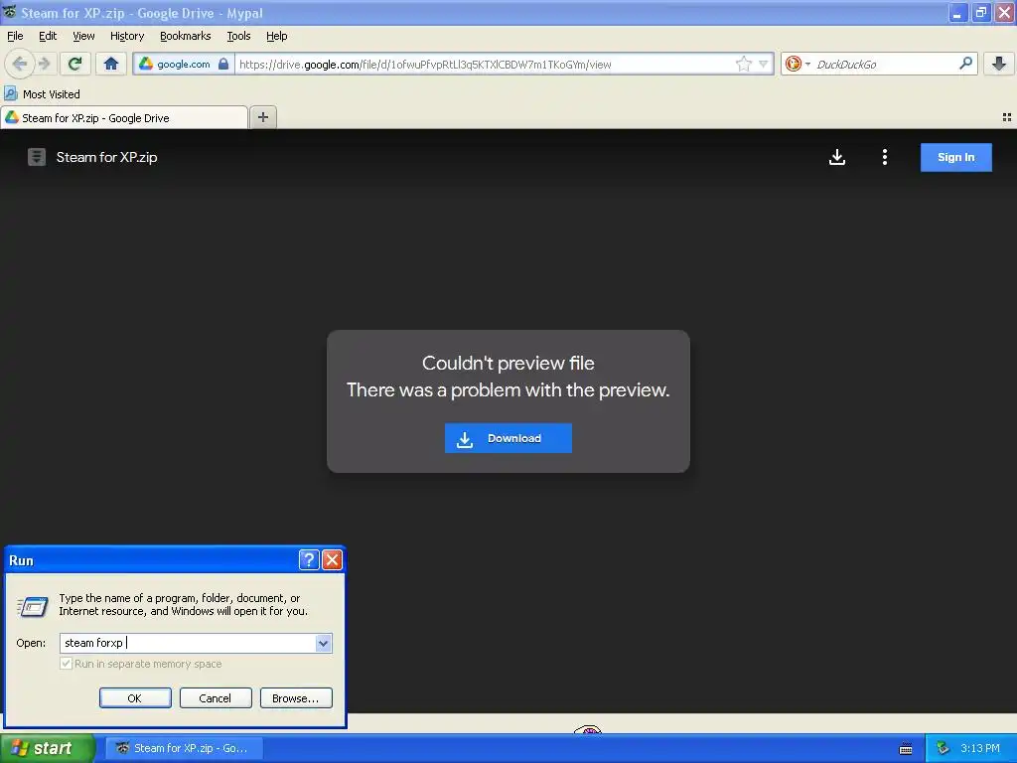1017x763 pixels.
Task: Bookmark this page with the star icon
Action: tap(743, 64)
